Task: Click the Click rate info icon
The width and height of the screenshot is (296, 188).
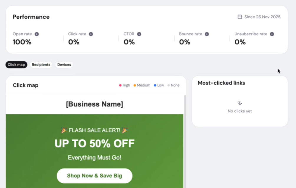Action: (91, 34)
